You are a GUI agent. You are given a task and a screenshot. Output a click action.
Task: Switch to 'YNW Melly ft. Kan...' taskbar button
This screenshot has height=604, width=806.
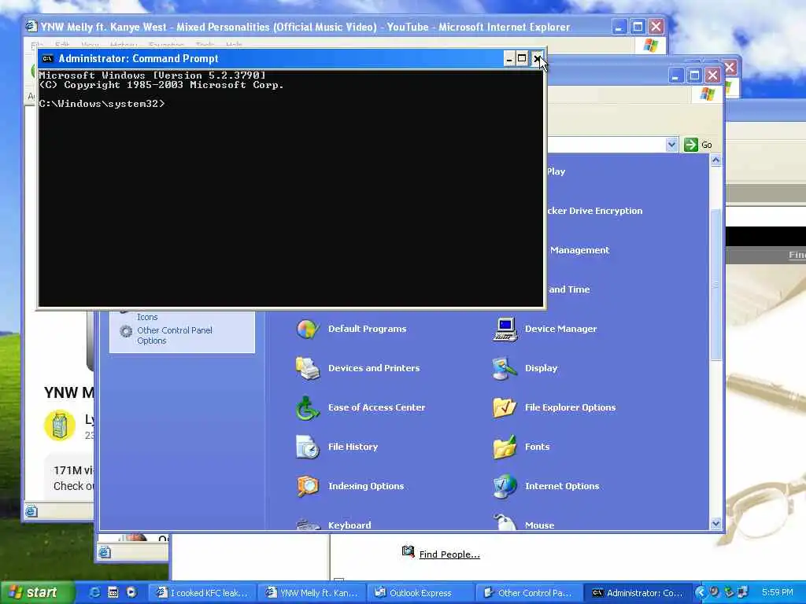tap(312, 593)
